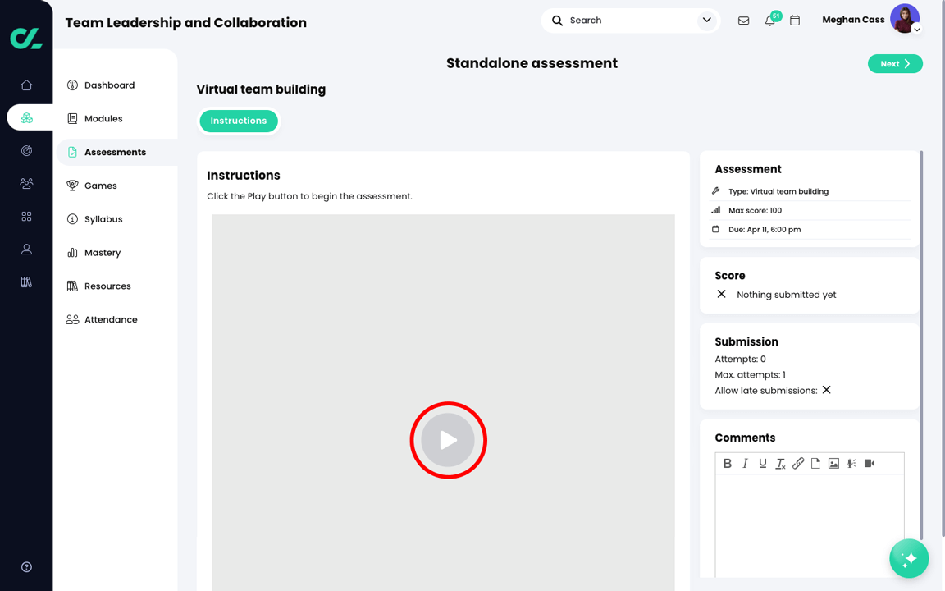Image resolution: width=945 pixels, height=591 pixels.
Task: Open the inbox envelope icon
Action: 743,20
